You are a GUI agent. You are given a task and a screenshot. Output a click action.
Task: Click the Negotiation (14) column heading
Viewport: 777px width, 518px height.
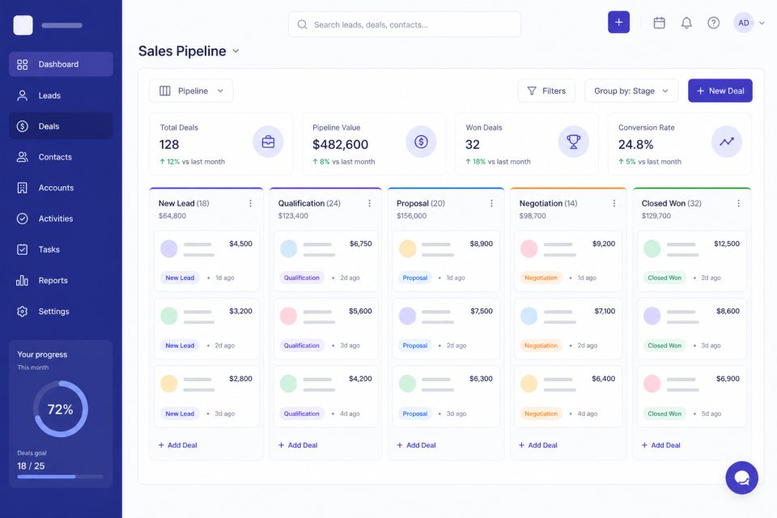coord(548,203)
